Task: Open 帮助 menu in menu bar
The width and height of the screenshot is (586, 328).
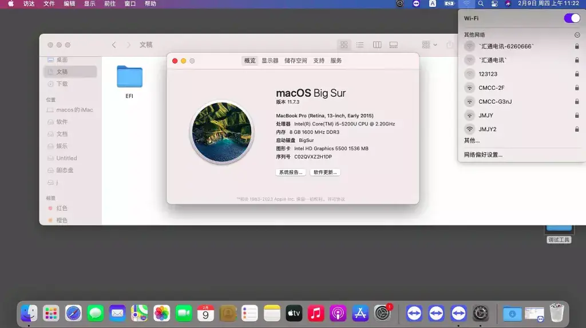Action: [151, 4]
